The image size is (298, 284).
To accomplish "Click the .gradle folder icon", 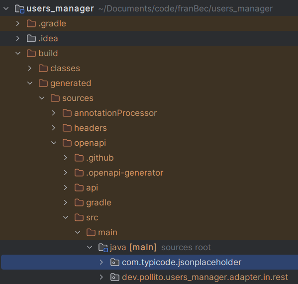I will point(31,23).
